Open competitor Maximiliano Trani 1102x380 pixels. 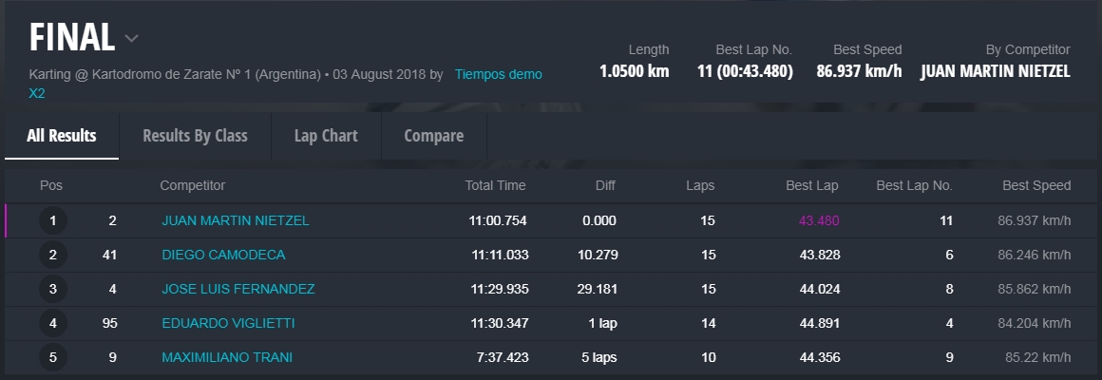coord(227,357)
